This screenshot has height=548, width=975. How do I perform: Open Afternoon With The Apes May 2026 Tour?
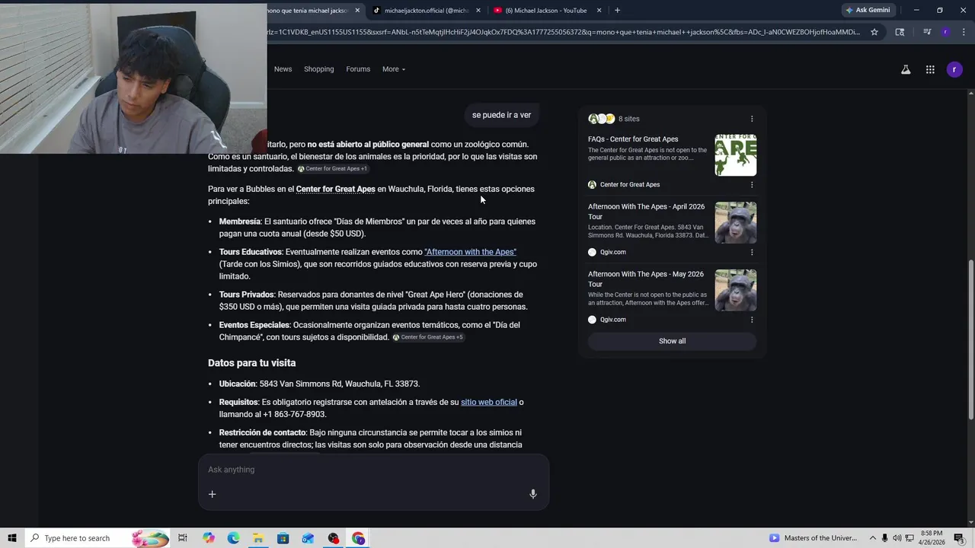646,279
